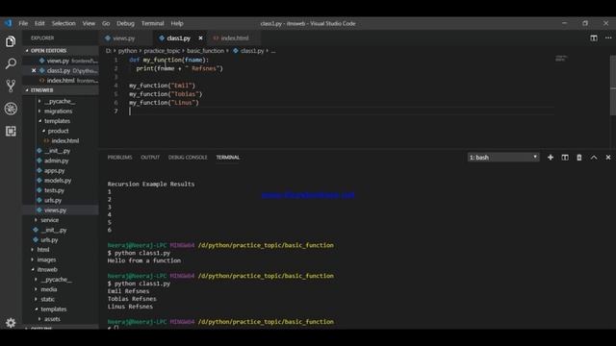The width and height of the screenshot is (616, 346).
Task: Expand the static folder
Action: pos(47,299)
